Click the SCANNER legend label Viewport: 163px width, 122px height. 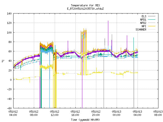click(141, 29)
